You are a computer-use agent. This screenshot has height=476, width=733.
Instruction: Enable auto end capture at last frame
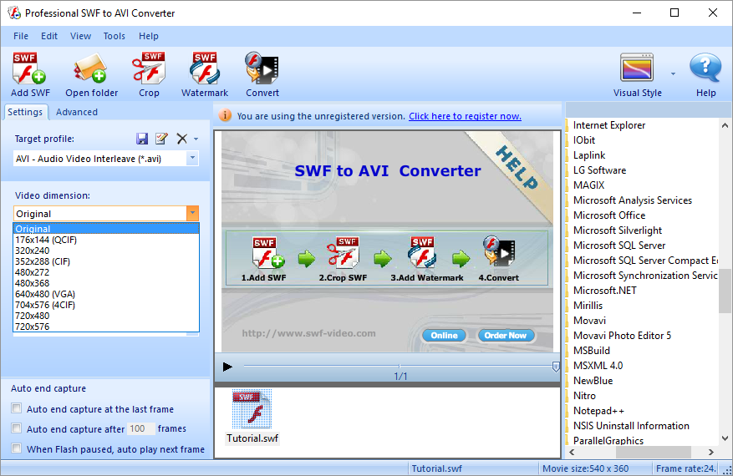click(x=17, y=408)
